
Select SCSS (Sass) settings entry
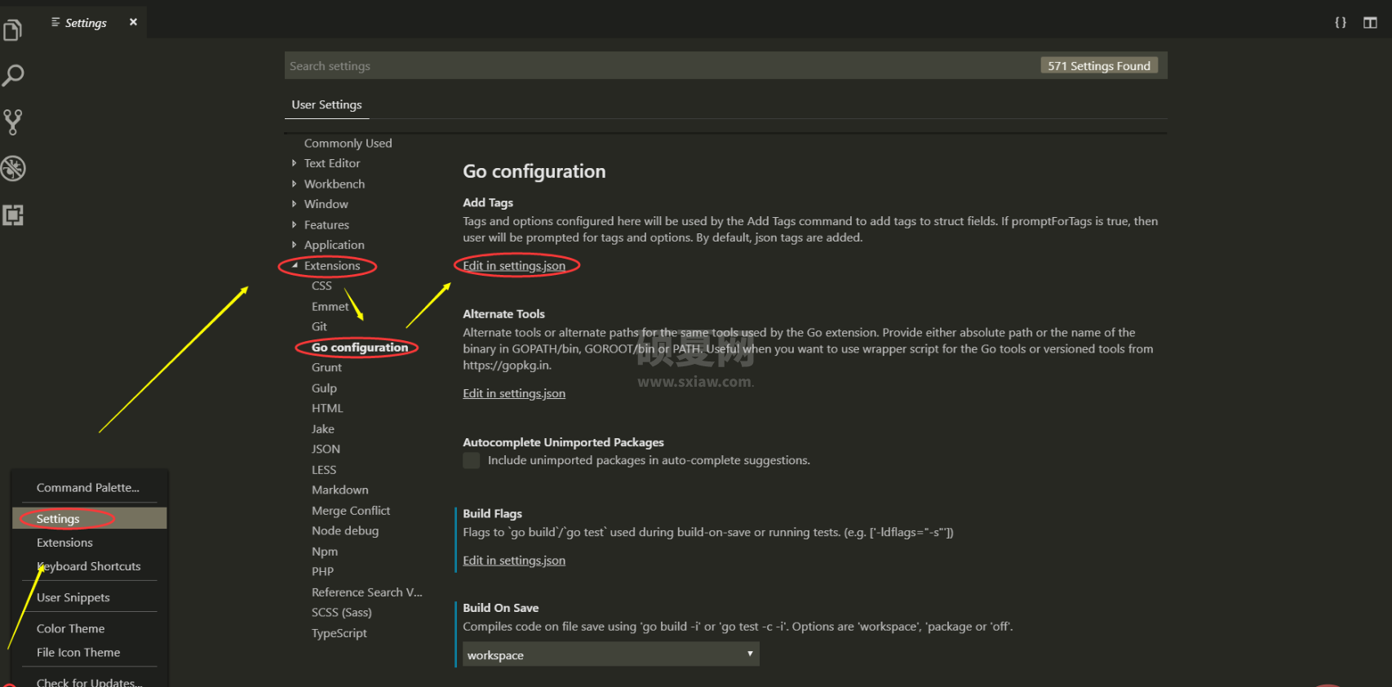click(x=341, y=612)
